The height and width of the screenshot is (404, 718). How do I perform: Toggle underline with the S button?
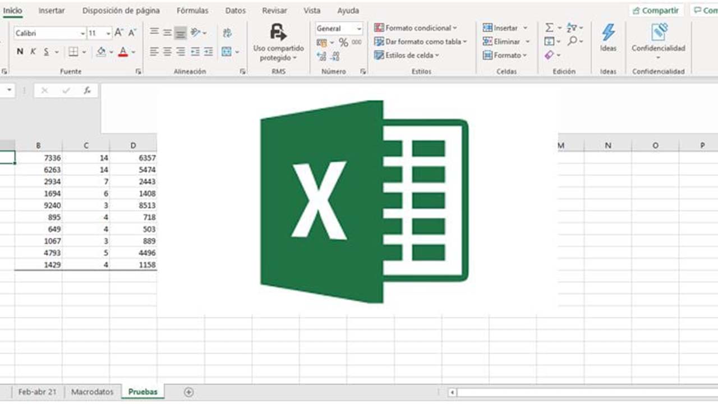tap(45, 50)
